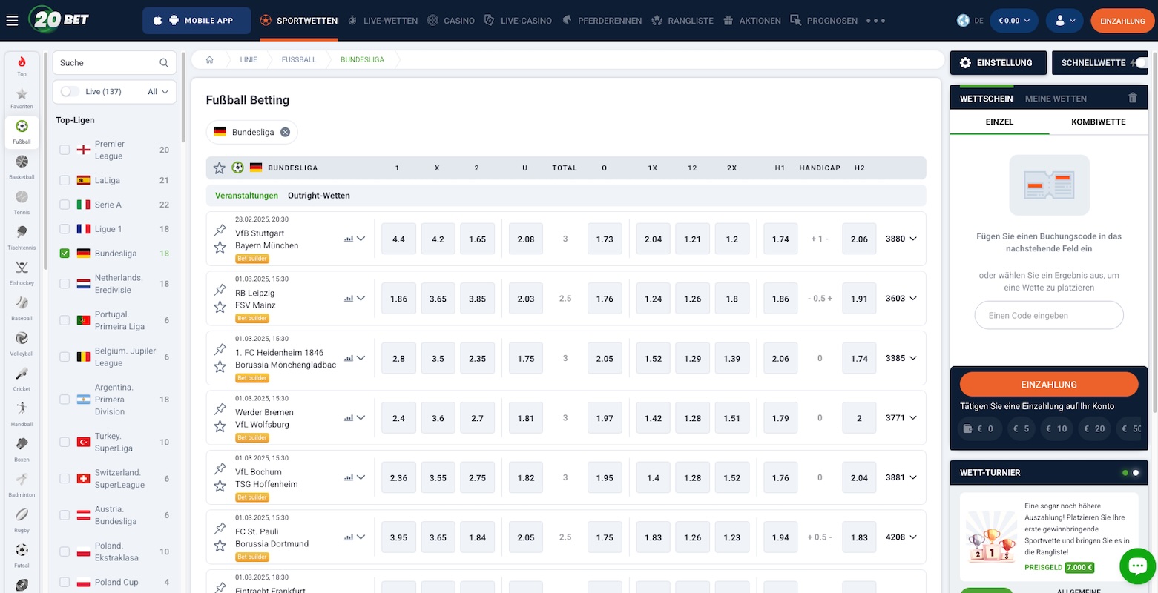Favorite the RB Leipzig match star
This screenshot has height=593, width=1158.
(220, 307)
